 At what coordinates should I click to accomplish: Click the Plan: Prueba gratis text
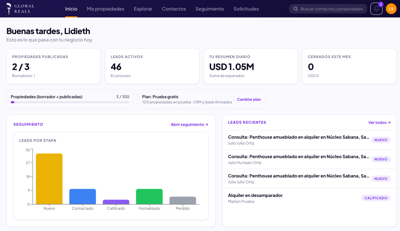(x=160, y=97)
